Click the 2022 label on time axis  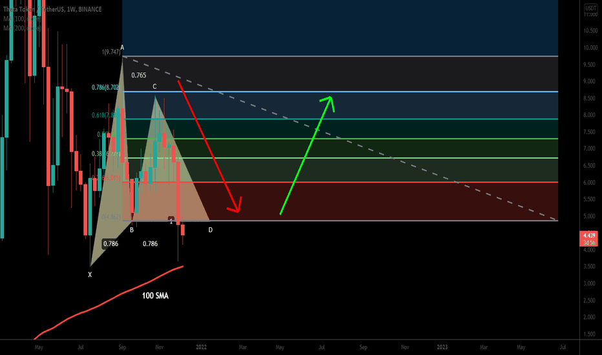tap(201, 347)
